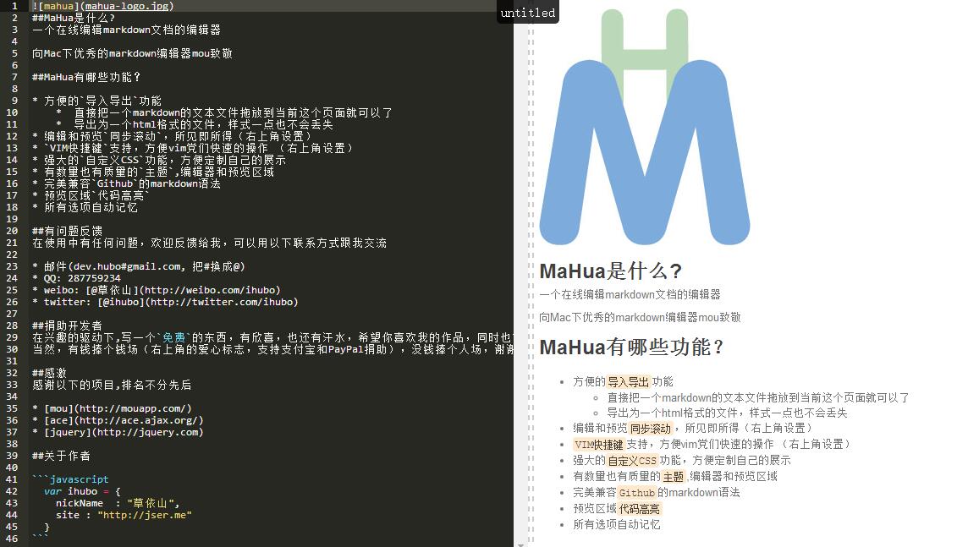Click the untitled document title label
This screenshot has width=957, height=547.
[x=527, y=13]
